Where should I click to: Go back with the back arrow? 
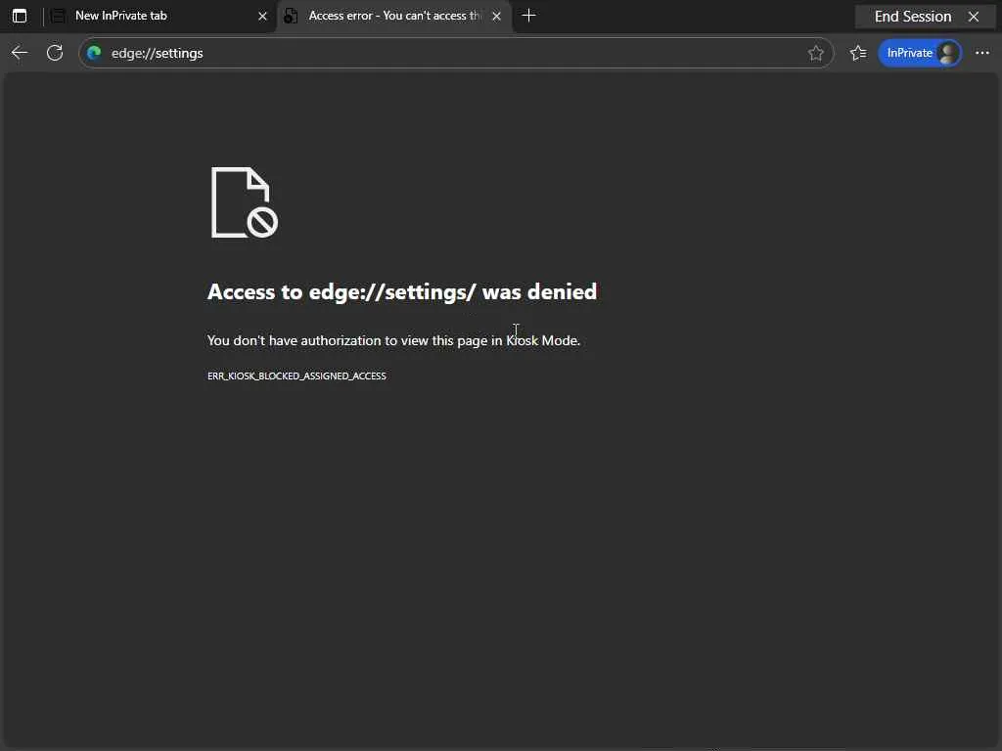(20, 53)
